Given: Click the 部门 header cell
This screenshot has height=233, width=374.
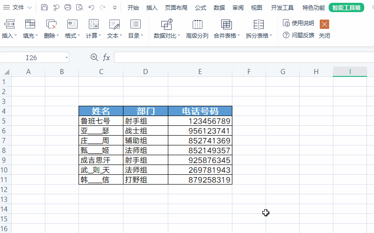Looking at the screenshot, I should [x=145, y=111].
